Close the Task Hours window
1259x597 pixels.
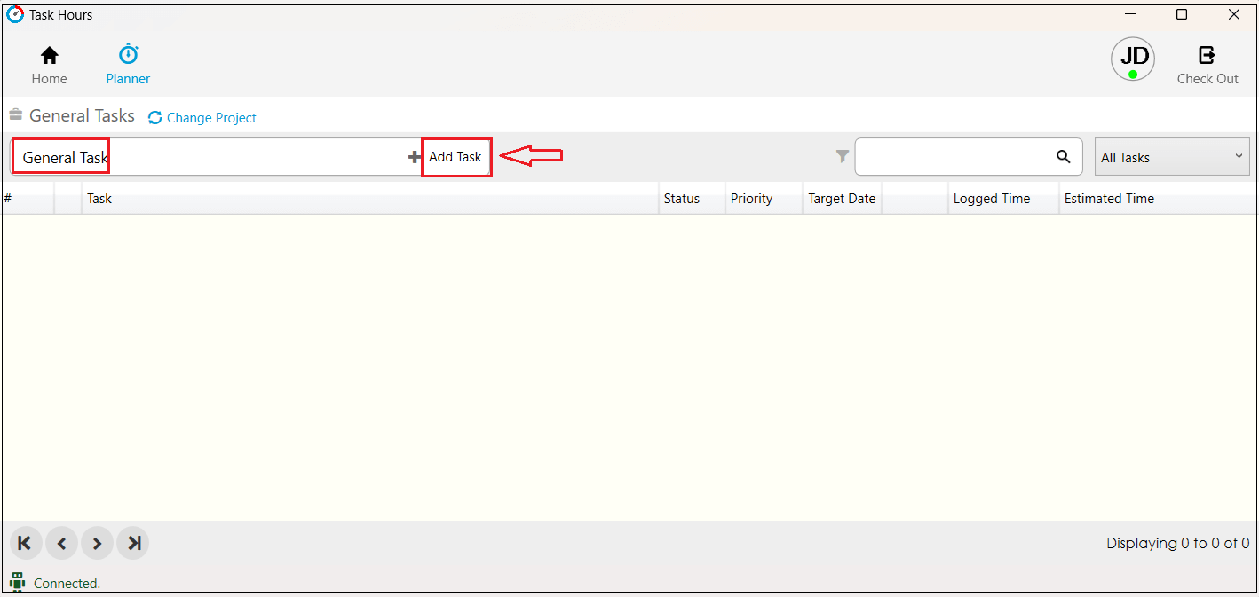[x=1234, y=14]
